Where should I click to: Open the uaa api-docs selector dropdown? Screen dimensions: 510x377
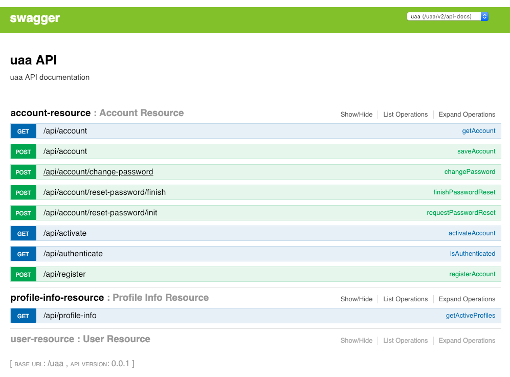pos(448,16)
